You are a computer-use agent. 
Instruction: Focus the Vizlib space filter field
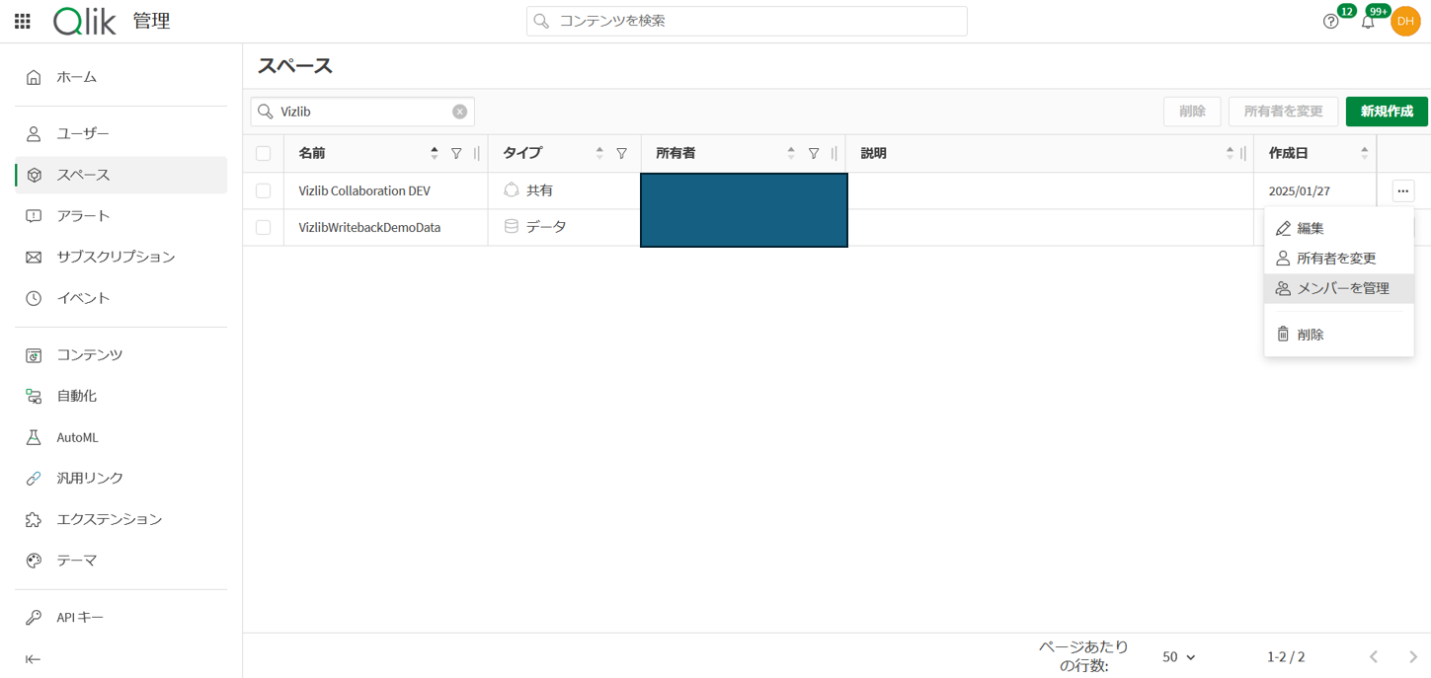pos(362,112)
